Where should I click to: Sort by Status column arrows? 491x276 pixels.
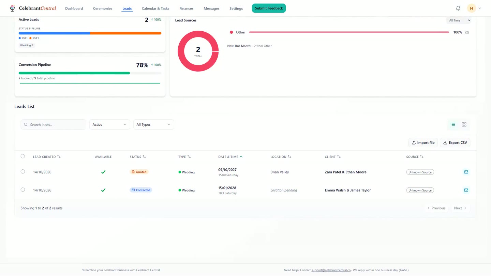[x=144, y=157]
